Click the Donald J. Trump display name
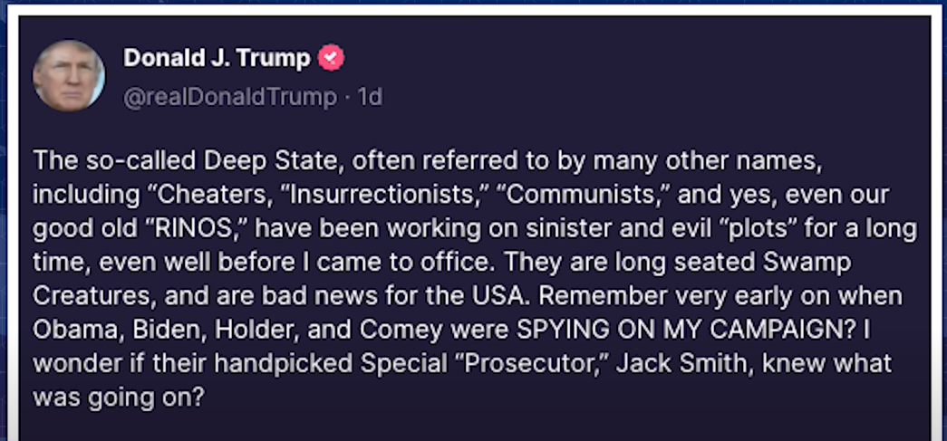Image resolution: width=947 pixels, height=441 pixels. pos(217,59)
